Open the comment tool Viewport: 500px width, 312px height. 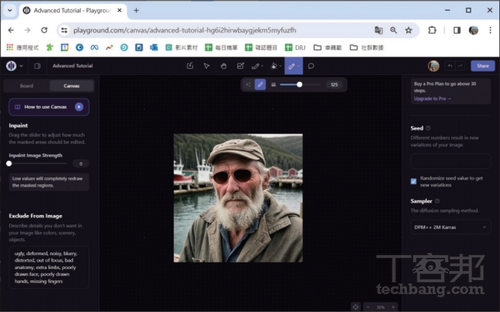pos(311,66)
